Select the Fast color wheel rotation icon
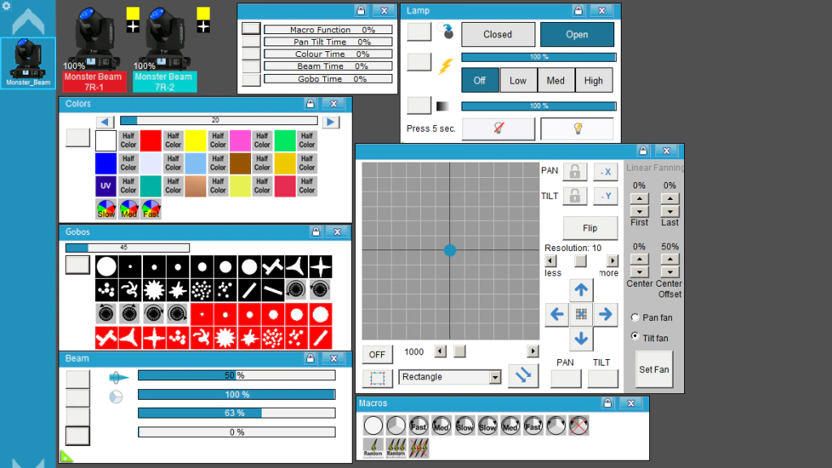Viewport: 832px width, 468px height. [151, 209]
